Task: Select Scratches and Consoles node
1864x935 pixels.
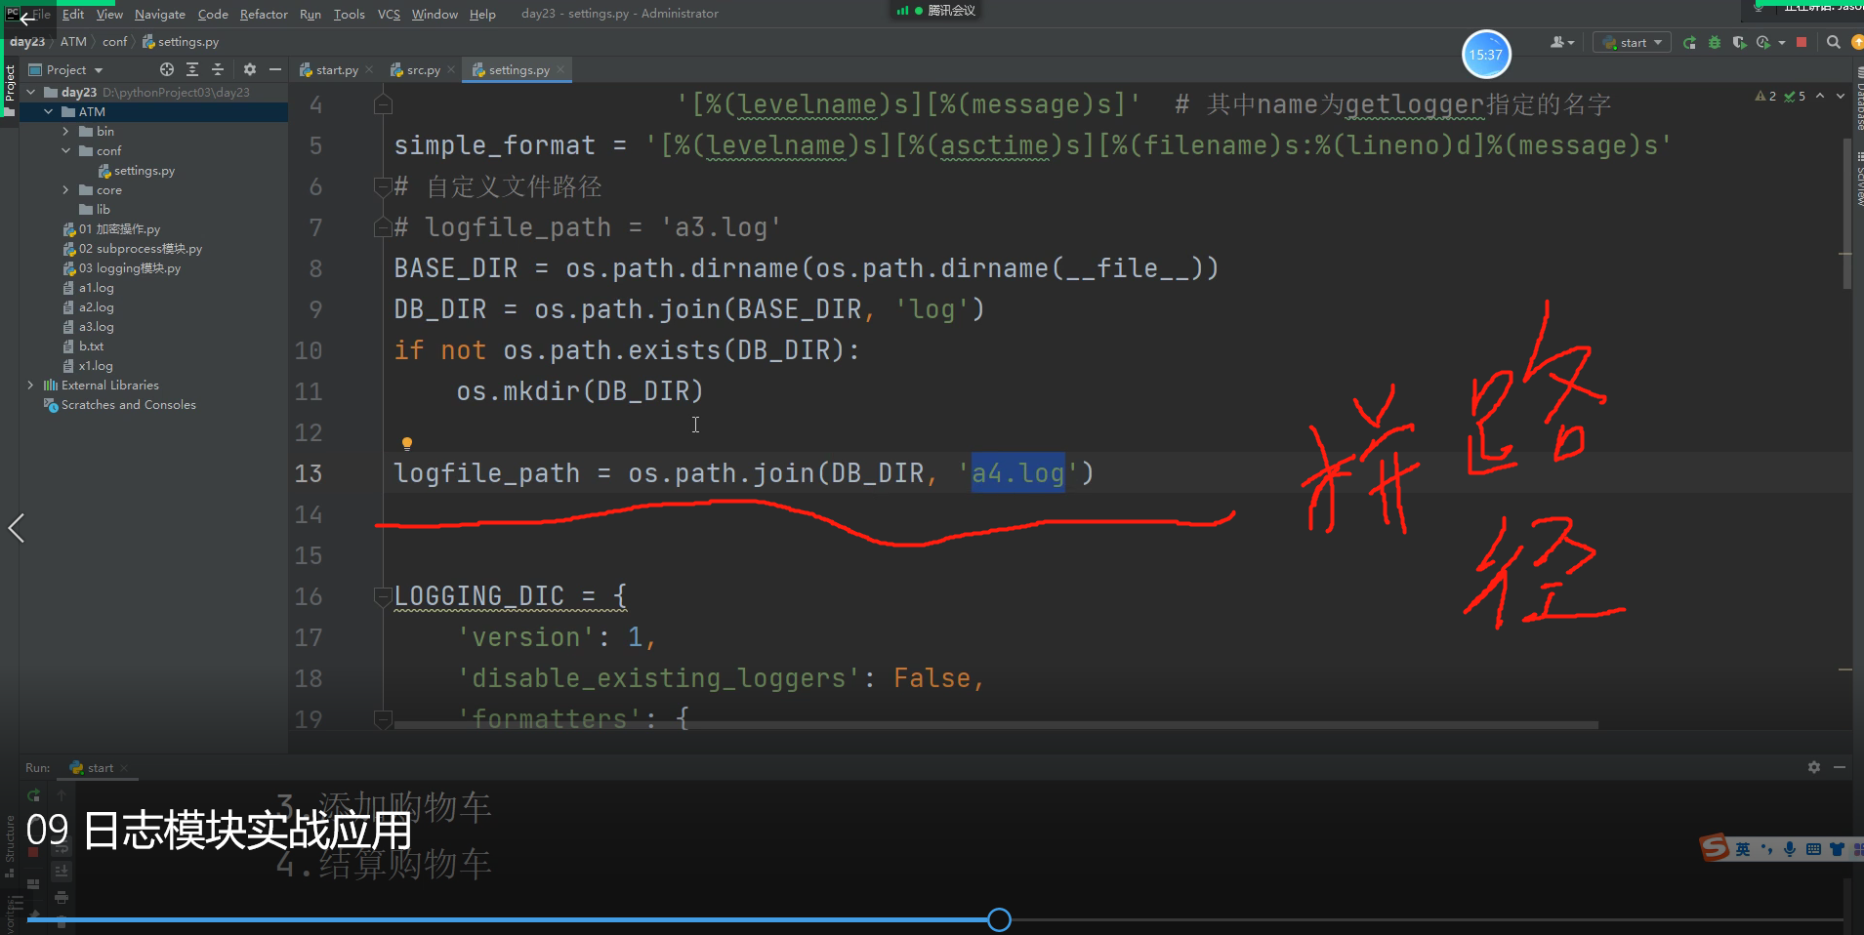Action: coord(128,404)
